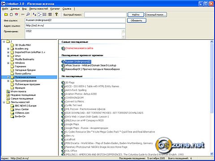
Task: Click the sort order toolbar icon
Action: [34, 14]
